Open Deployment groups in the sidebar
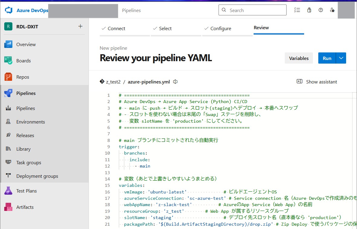Viewport: 357px width, 229px height. pos(37,176)
